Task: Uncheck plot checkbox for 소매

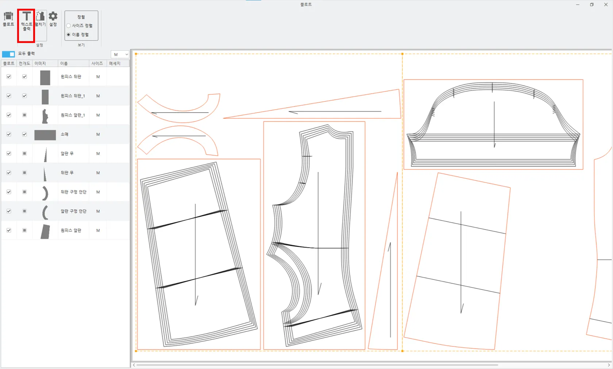Action: click(9, 134)
